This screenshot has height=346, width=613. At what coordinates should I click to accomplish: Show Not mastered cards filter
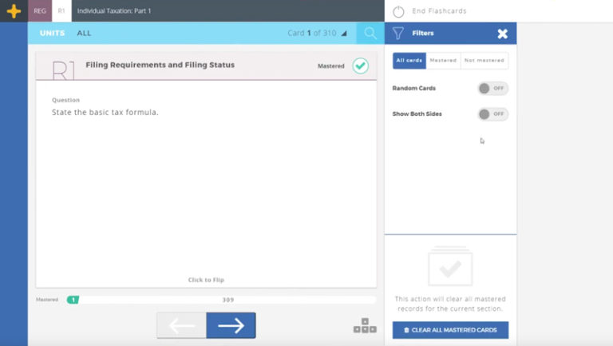click(x=484, y=61)
